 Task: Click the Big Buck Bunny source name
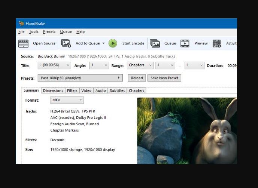[51, 56]
